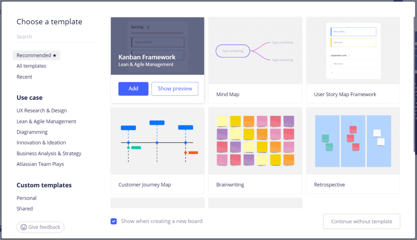Browse All templates
The image size is (417, 240).
31,66
